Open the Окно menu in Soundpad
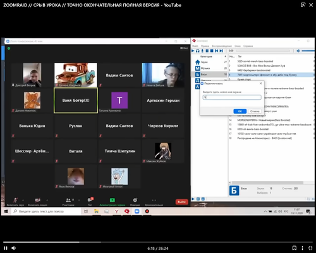 pos(238,46)
